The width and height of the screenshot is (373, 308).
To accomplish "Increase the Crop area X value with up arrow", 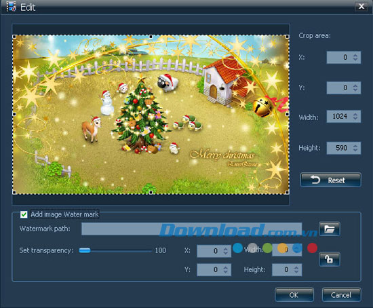I will click(355, 55).
